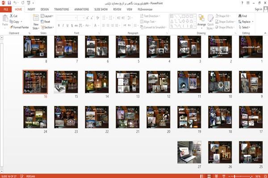This screenshot has height=178, width=268.
Task: Click the Normal view icon in status bar
Action: 202,176
